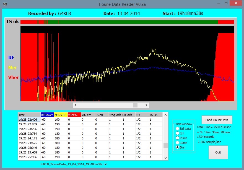The image size is (244, 170).
Task: Select the 5mn time window radio button
Action: pos(178,147)
